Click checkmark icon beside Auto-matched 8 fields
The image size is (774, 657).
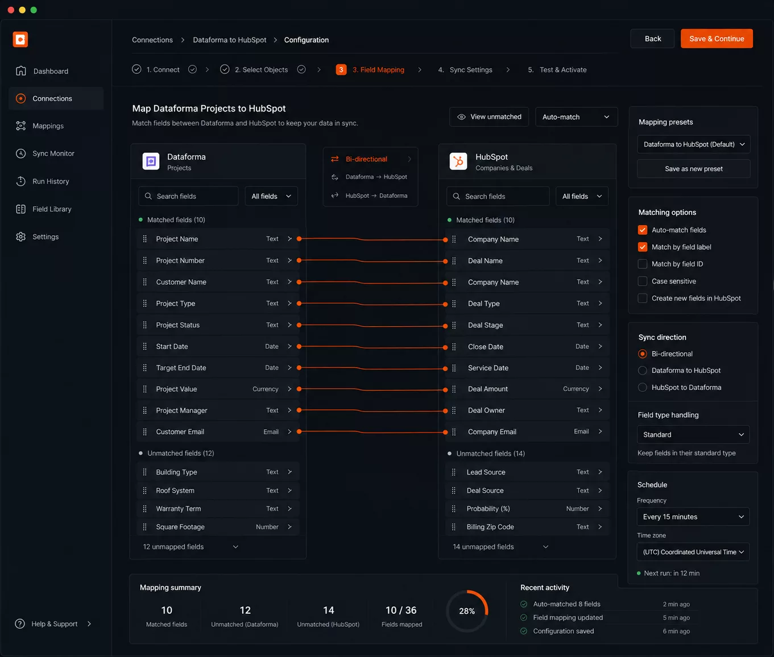pyautogui.click(x=524, y=604)
